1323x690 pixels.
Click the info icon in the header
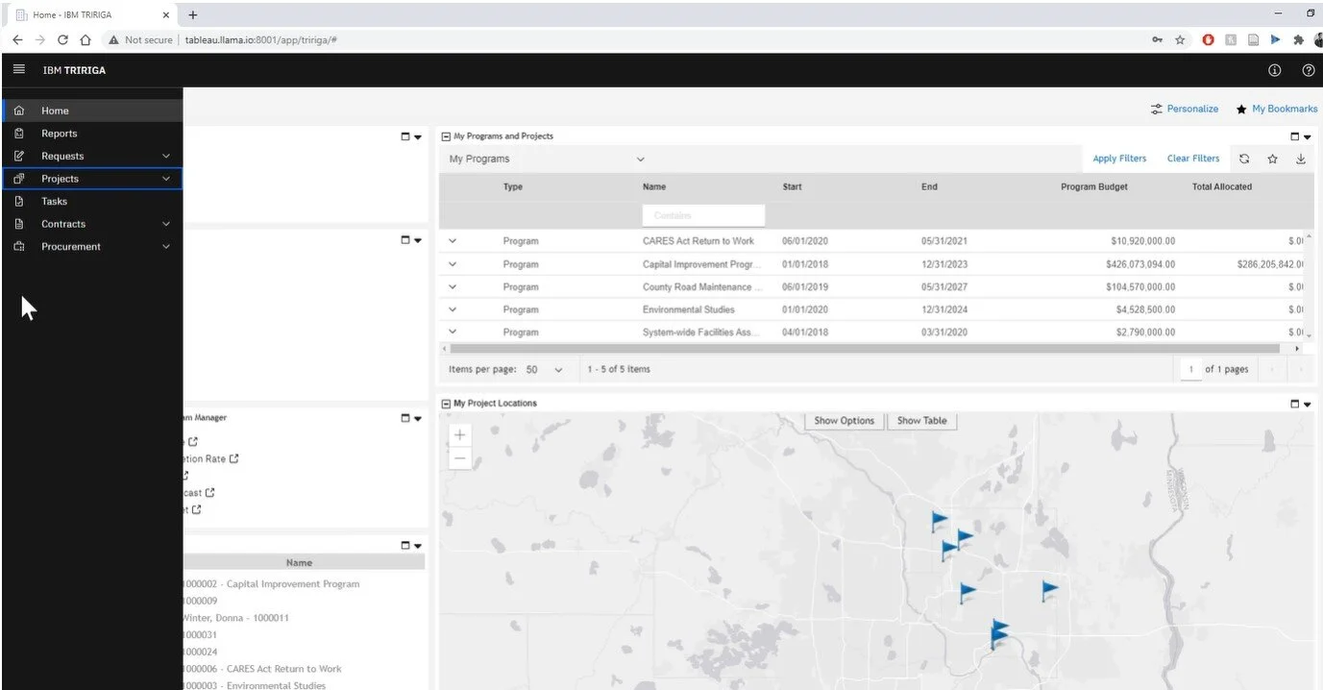[x=1274, y=69]
